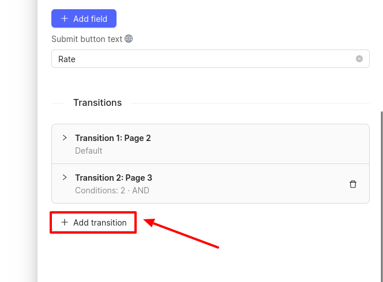Click plus icon next to Add transition
Screen dimensions: 383x282
pos(65,222)
